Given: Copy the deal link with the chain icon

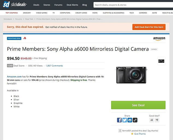Looking at the screenshot, I should click(x=135, y=120).
